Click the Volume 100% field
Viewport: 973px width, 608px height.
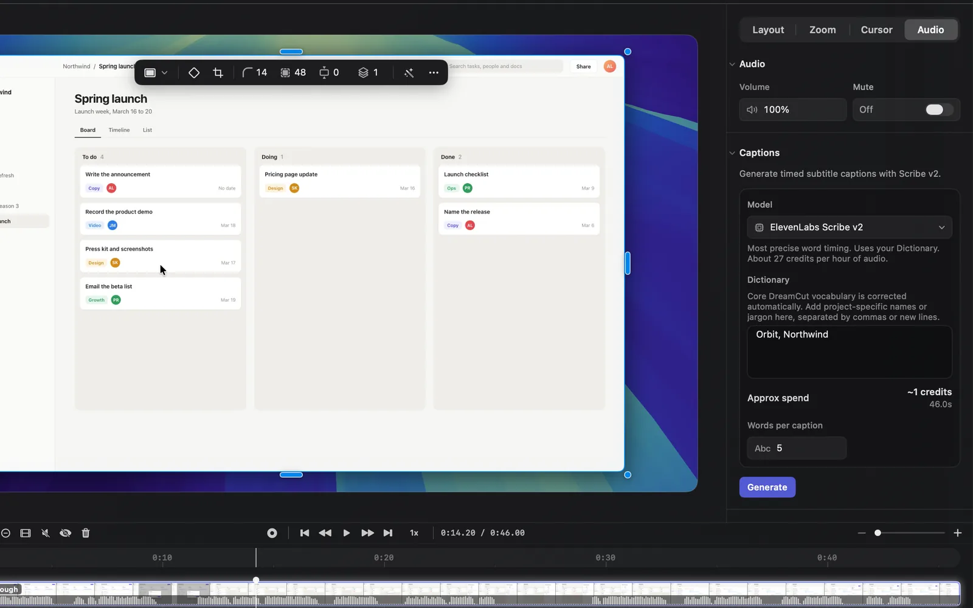coord(792,109)
